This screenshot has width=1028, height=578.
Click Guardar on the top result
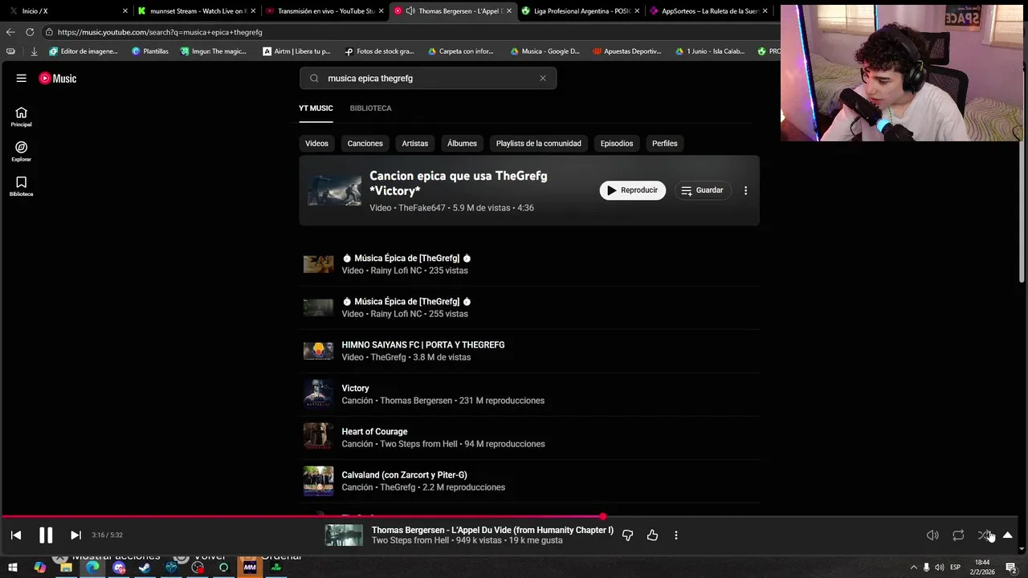(x=703, y=190)
